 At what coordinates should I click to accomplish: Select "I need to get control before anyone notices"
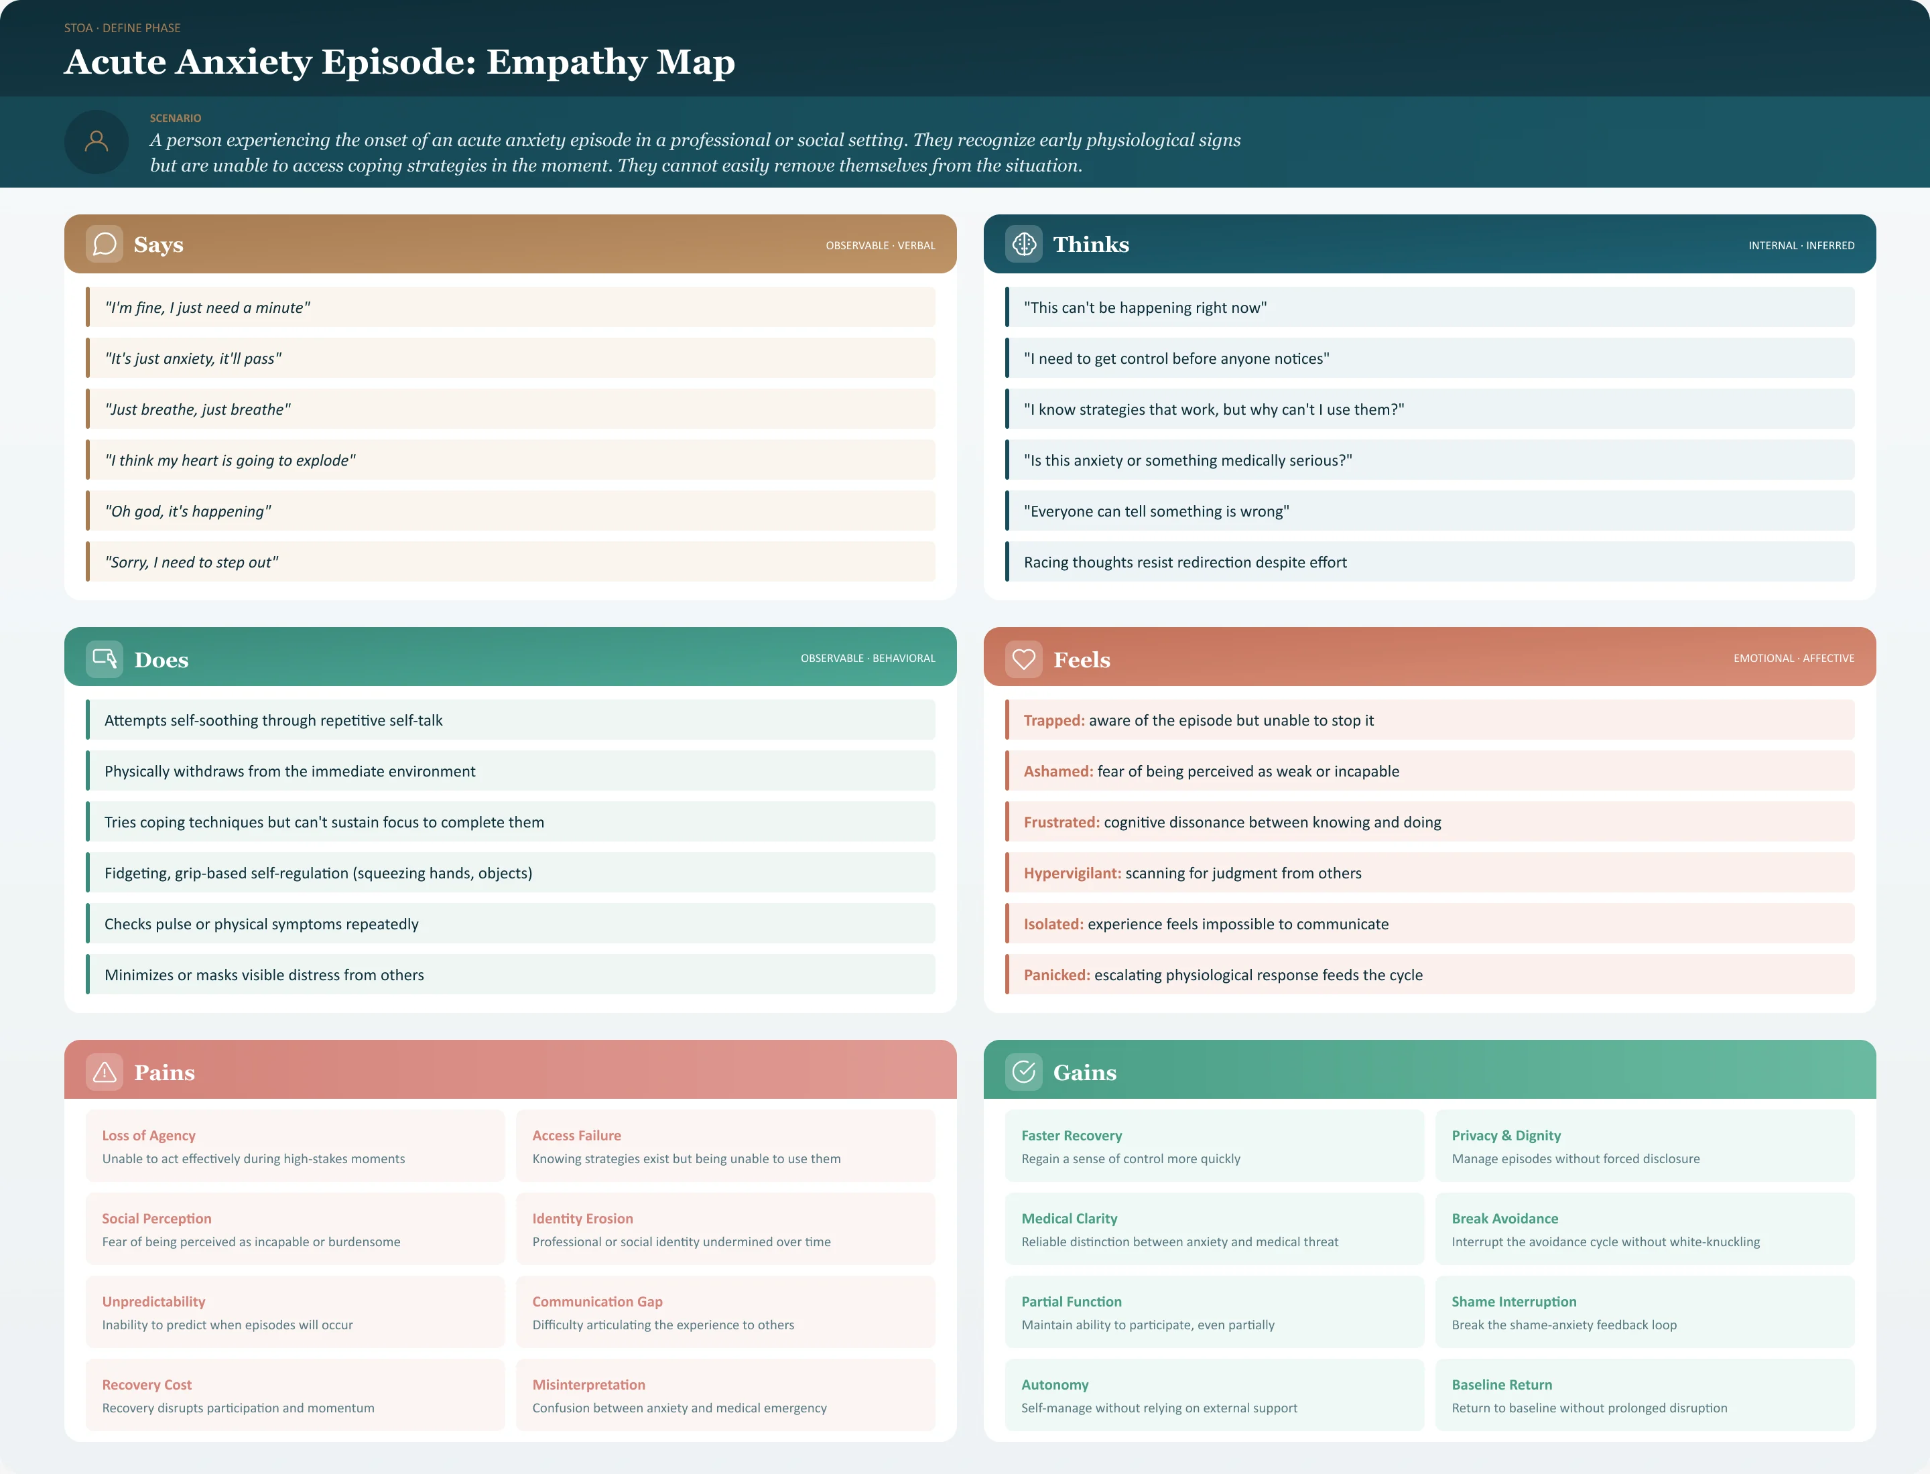(x=1429, y=358)
